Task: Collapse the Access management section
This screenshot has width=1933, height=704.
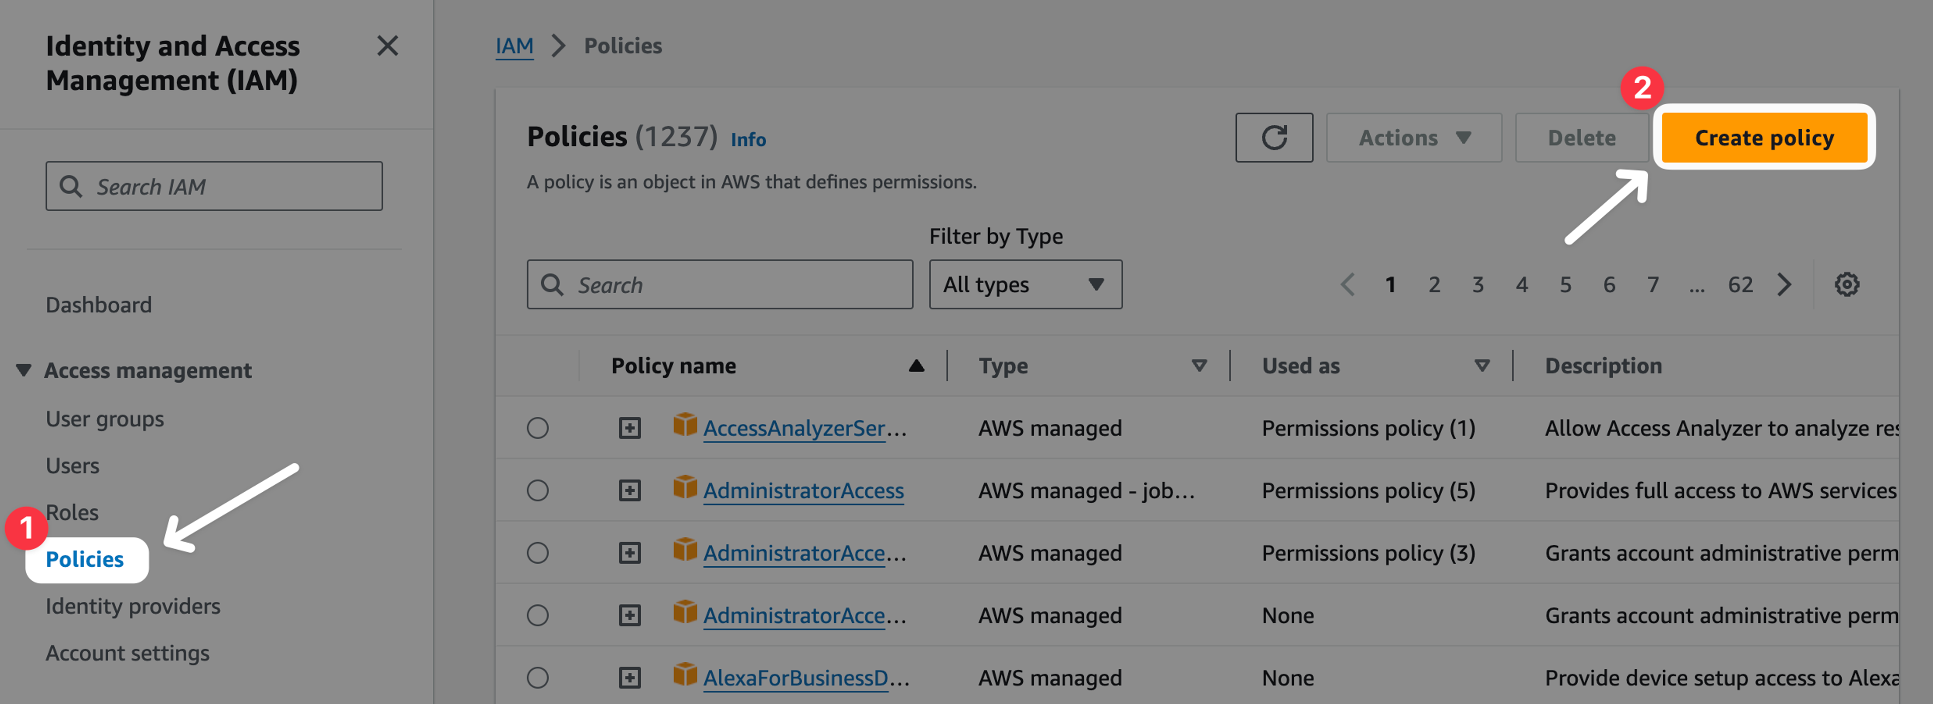Action: (x=23, y=371)
